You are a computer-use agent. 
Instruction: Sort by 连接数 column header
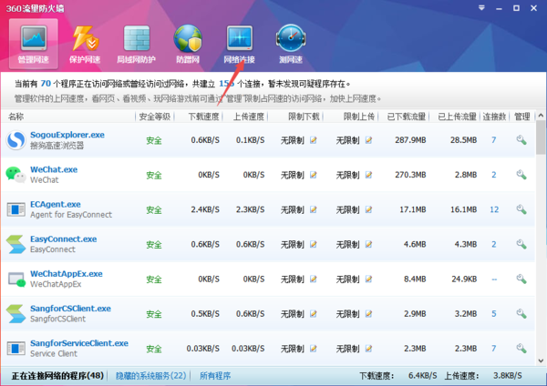pos(494,117)
